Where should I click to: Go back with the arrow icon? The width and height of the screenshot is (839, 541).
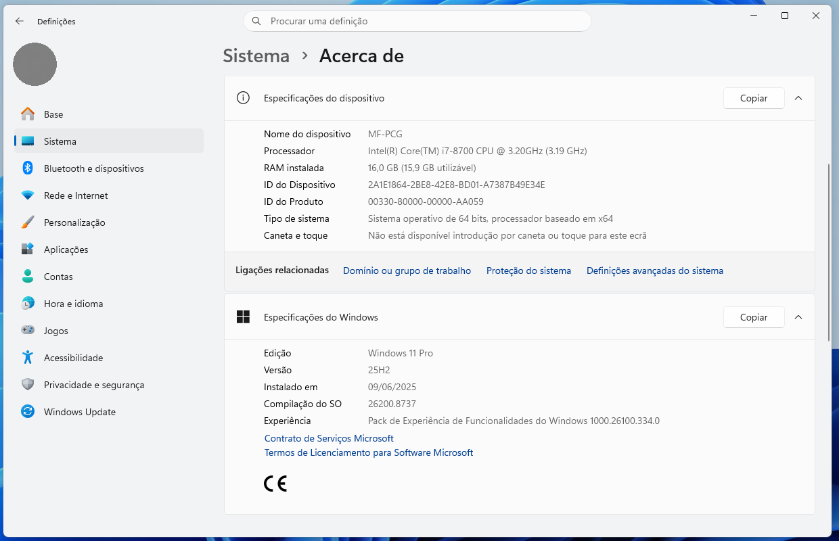20,21
